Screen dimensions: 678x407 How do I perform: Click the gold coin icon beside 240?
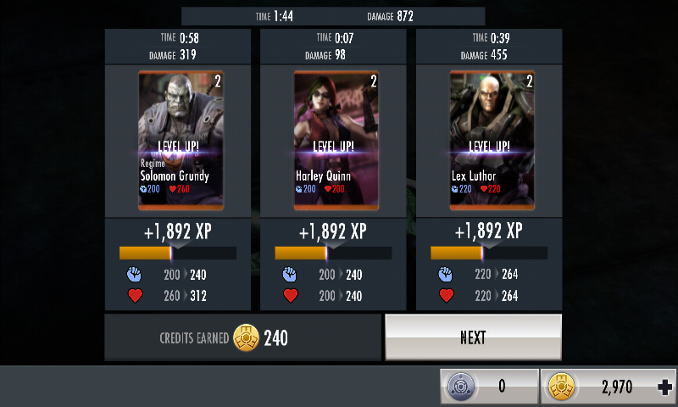tap(246, 337)
